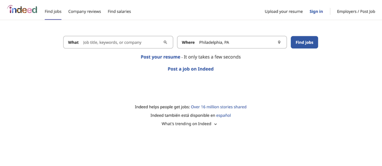Open Employers / Post Job page
Screen dimensions: 382x166
[x=356, y=12]
